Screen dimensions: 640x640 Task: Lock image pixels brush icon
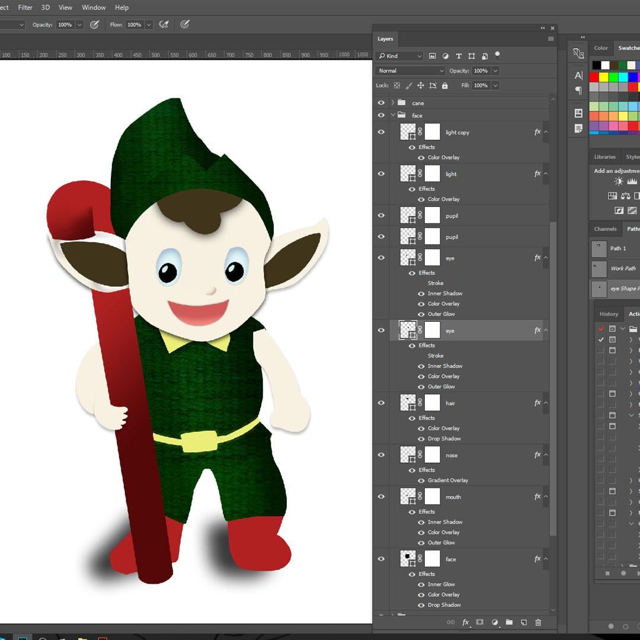point(408,85)
